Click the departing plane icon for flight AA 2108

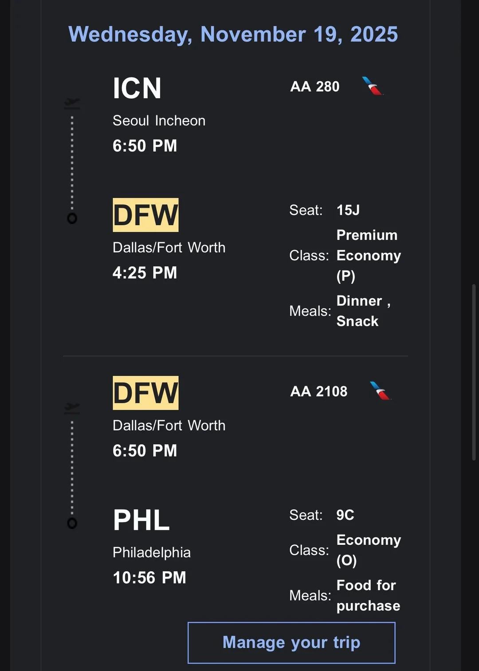72,408
